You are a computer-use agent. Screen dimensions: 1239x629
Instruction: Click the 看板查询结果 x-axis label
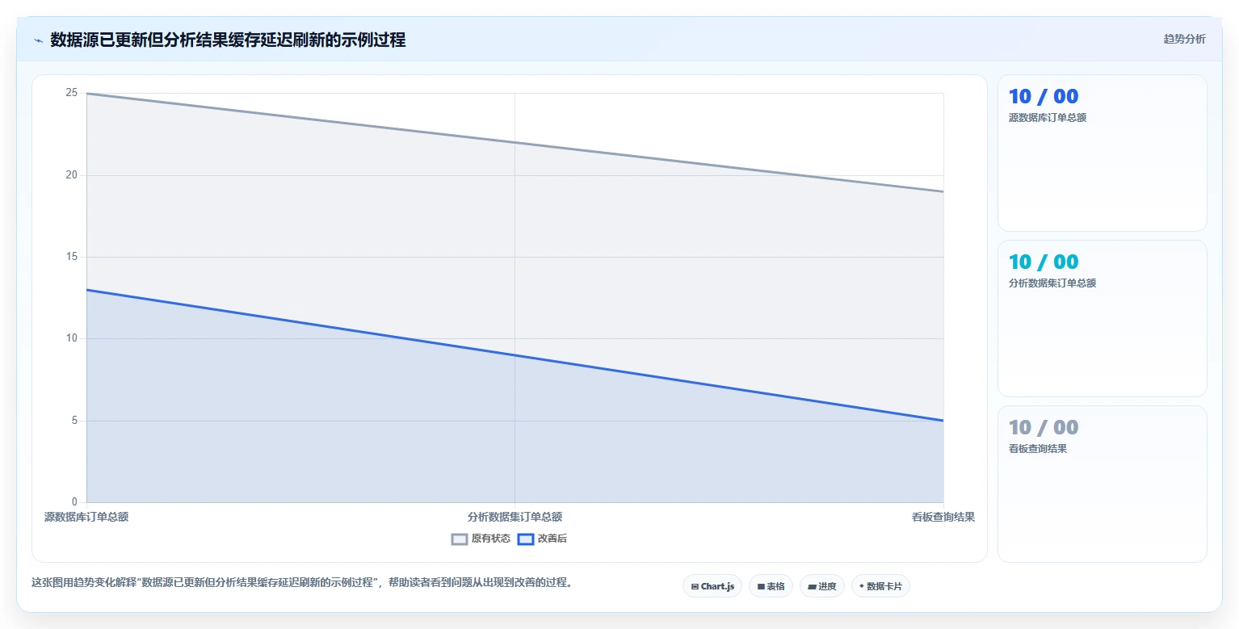click(x=943, y=517)
